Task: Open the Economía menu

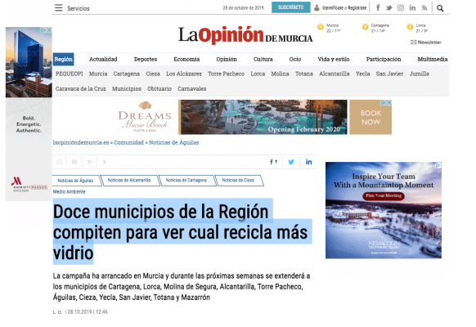Action: point(186,59)
